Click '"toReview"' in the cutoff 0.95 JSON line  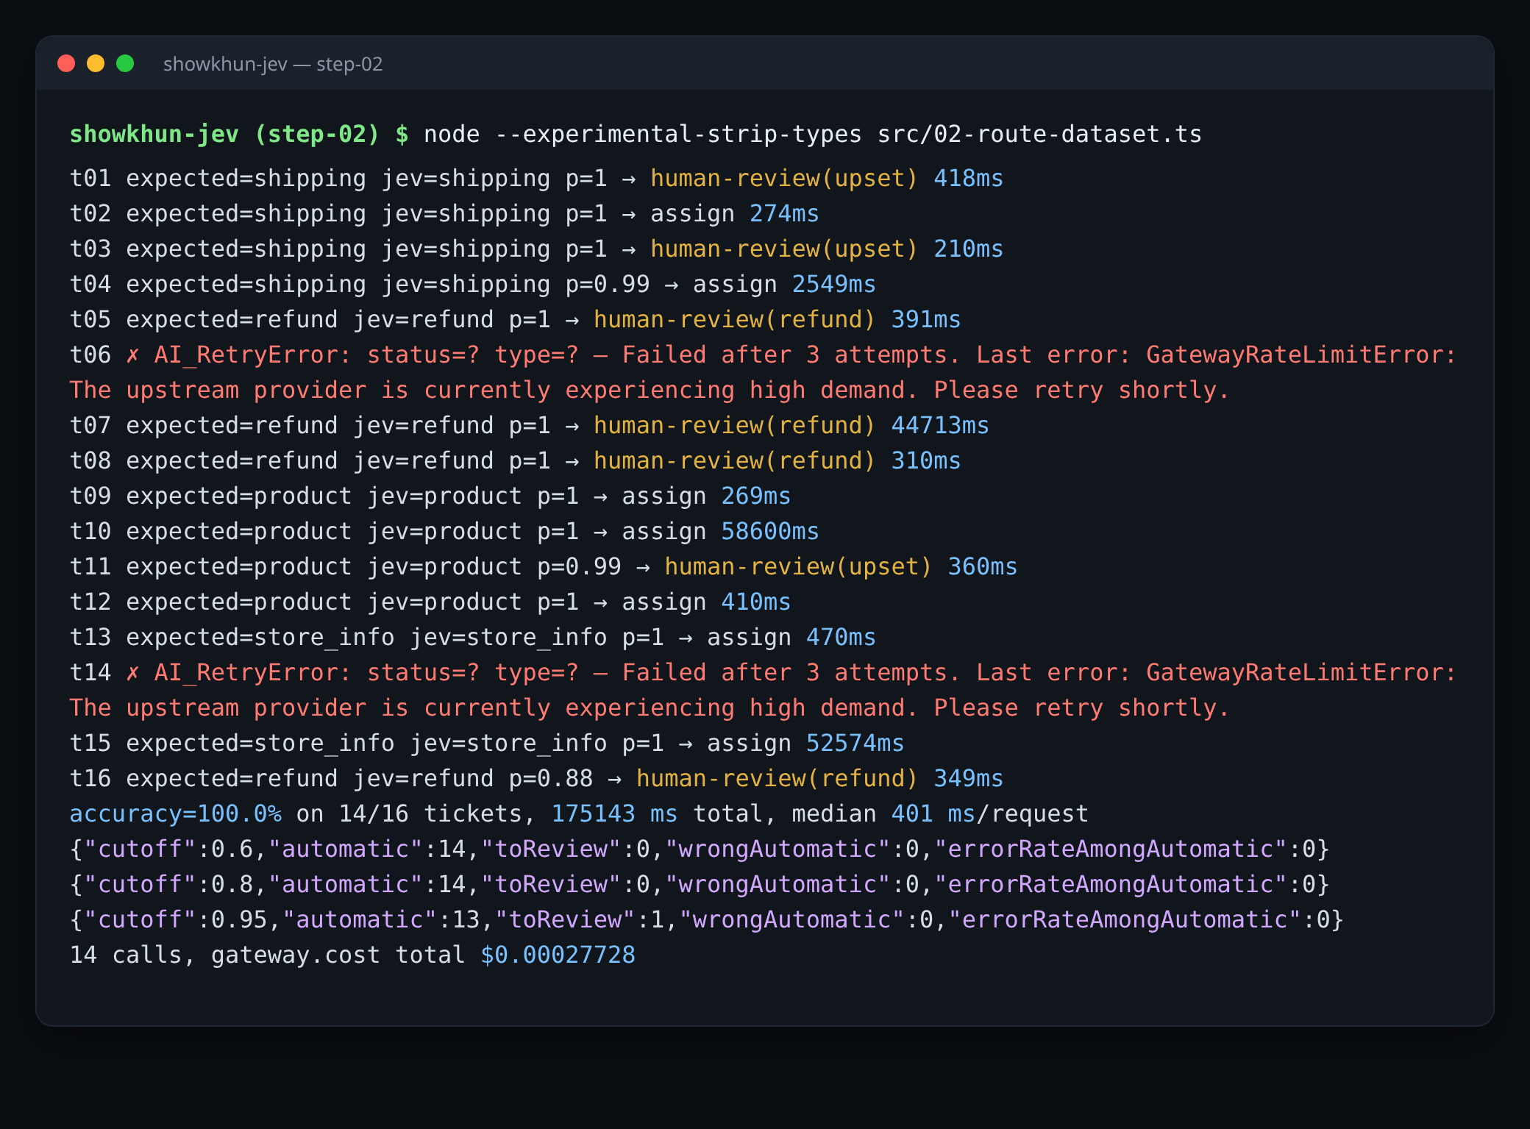565,919
